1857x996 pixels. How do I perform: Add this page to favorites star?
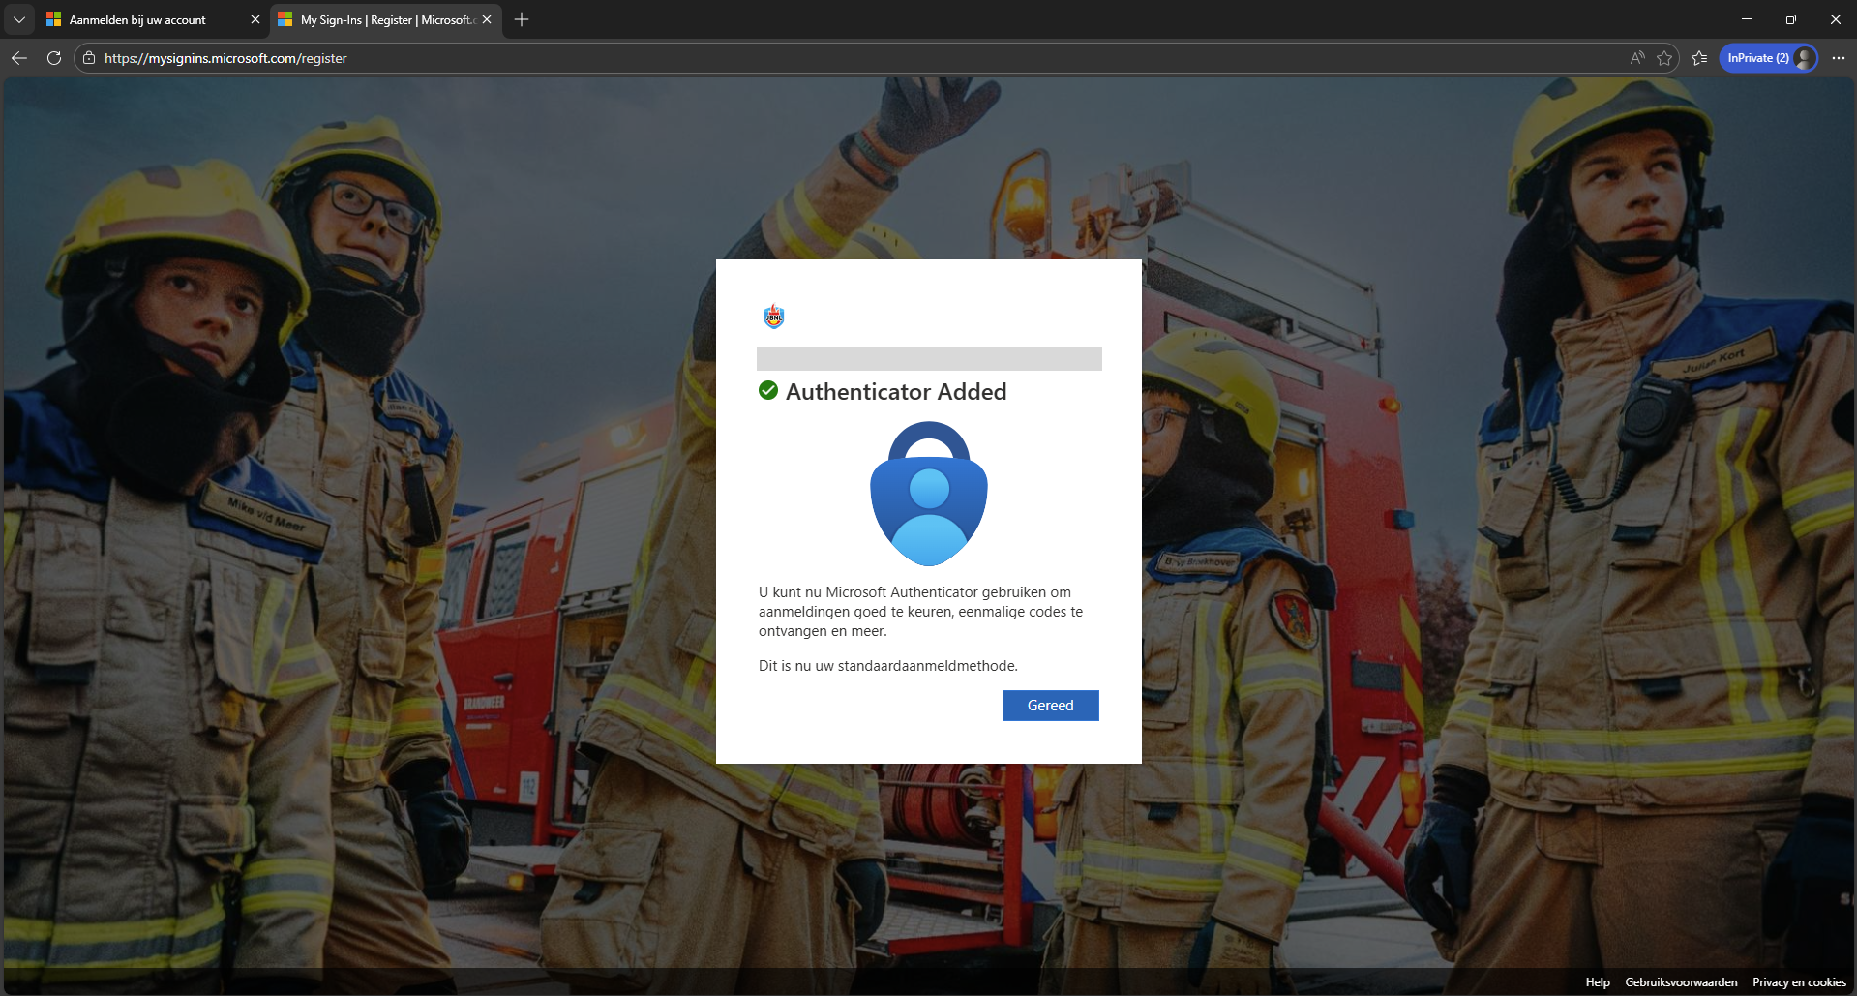[x=1664, y=58]
